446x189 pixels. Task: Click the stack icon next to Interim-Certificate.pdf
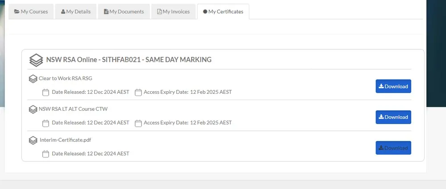pos(33,140)
